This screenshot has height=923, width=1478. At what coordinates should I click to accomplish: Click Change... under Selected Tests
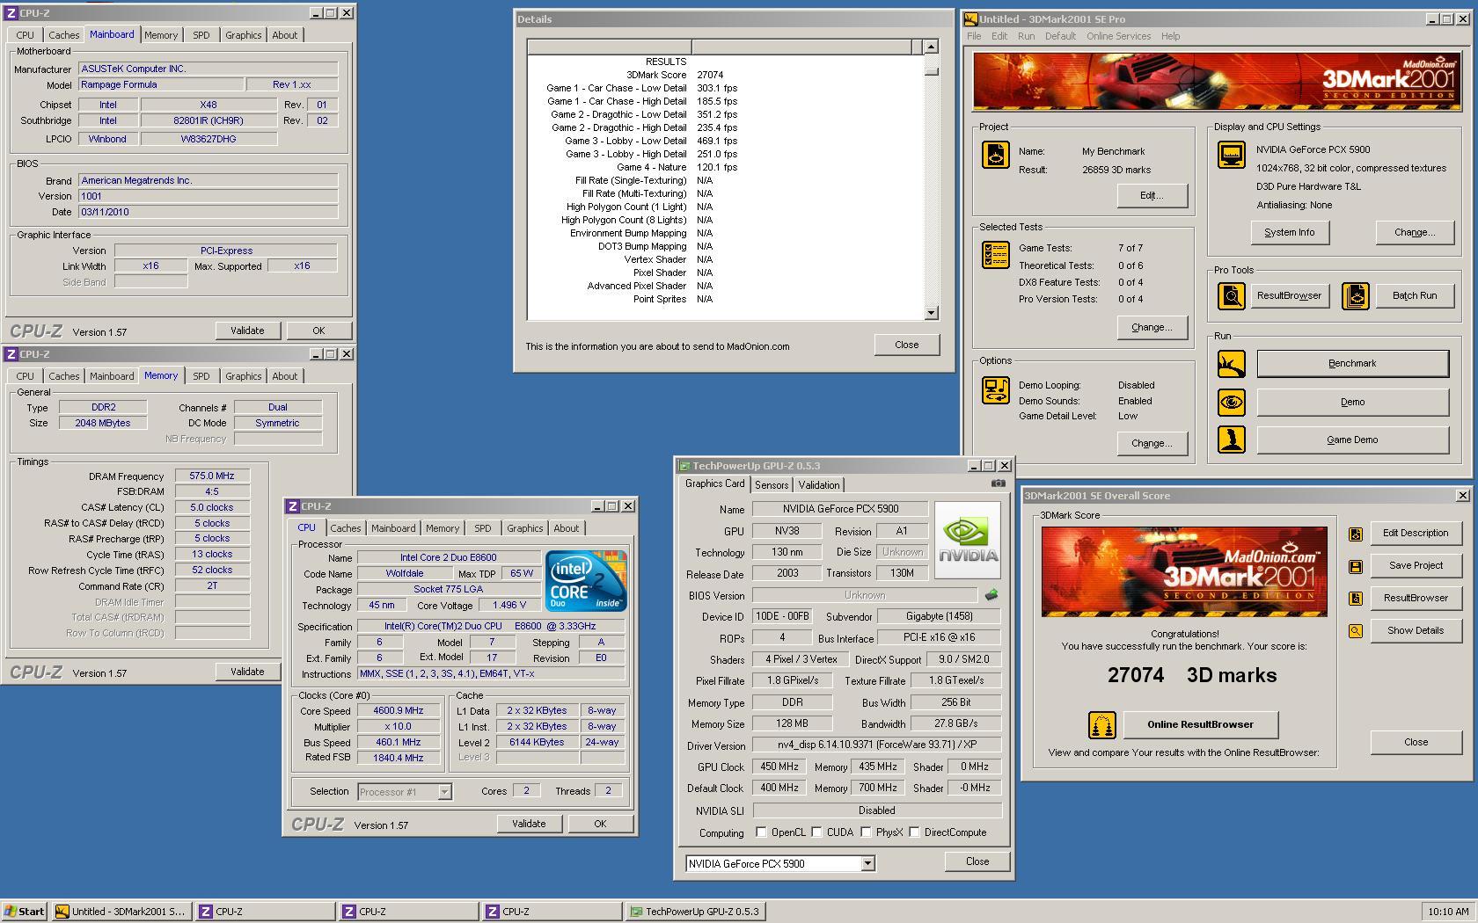pyautogui.click(x=1152, y=327)
